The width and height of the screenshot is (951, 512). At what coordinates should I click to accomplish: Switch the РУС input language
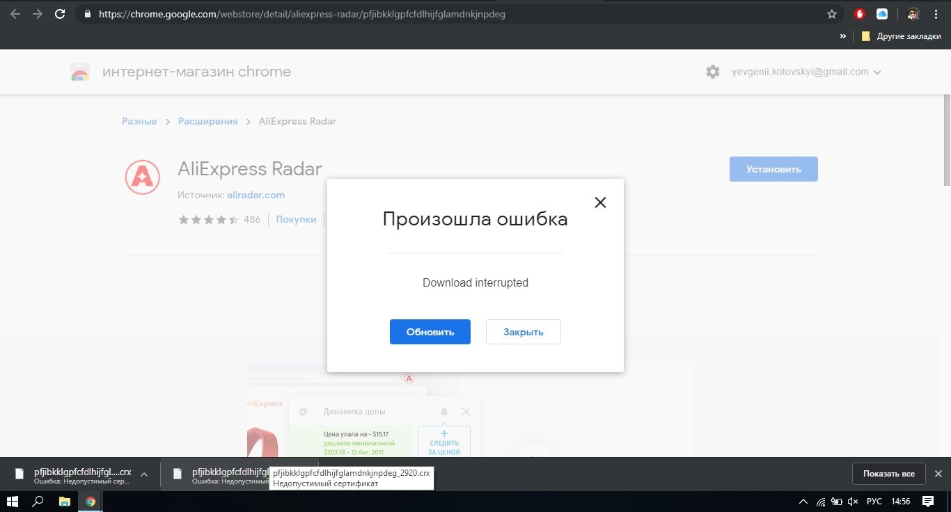[x=874, y=502]
